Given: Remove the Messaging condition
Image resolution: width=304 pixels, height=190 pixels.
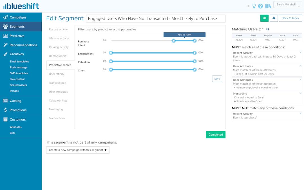Looking at the screenshot, I should coord(300,93).
